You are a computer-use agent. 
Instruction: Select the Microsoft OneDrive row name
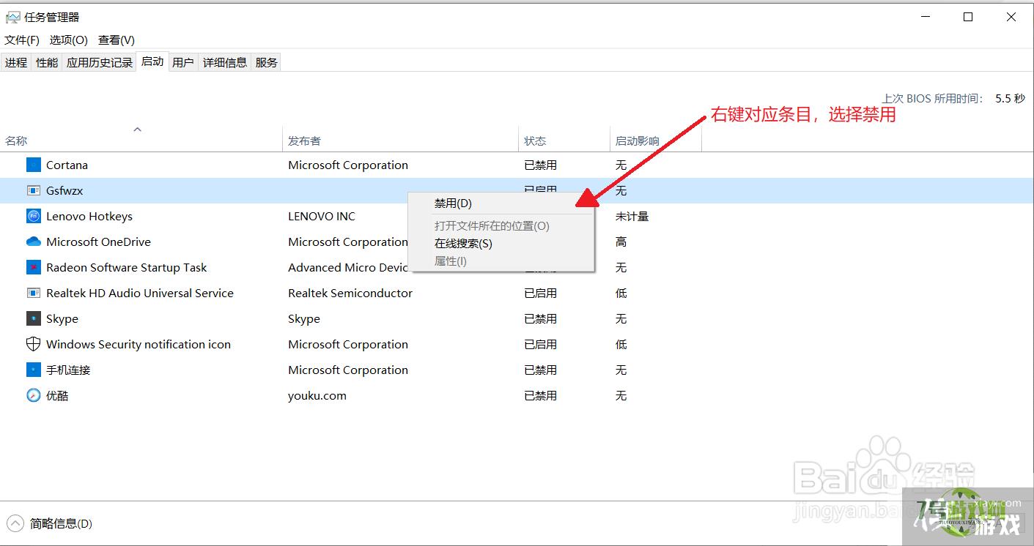coord(98,242)
